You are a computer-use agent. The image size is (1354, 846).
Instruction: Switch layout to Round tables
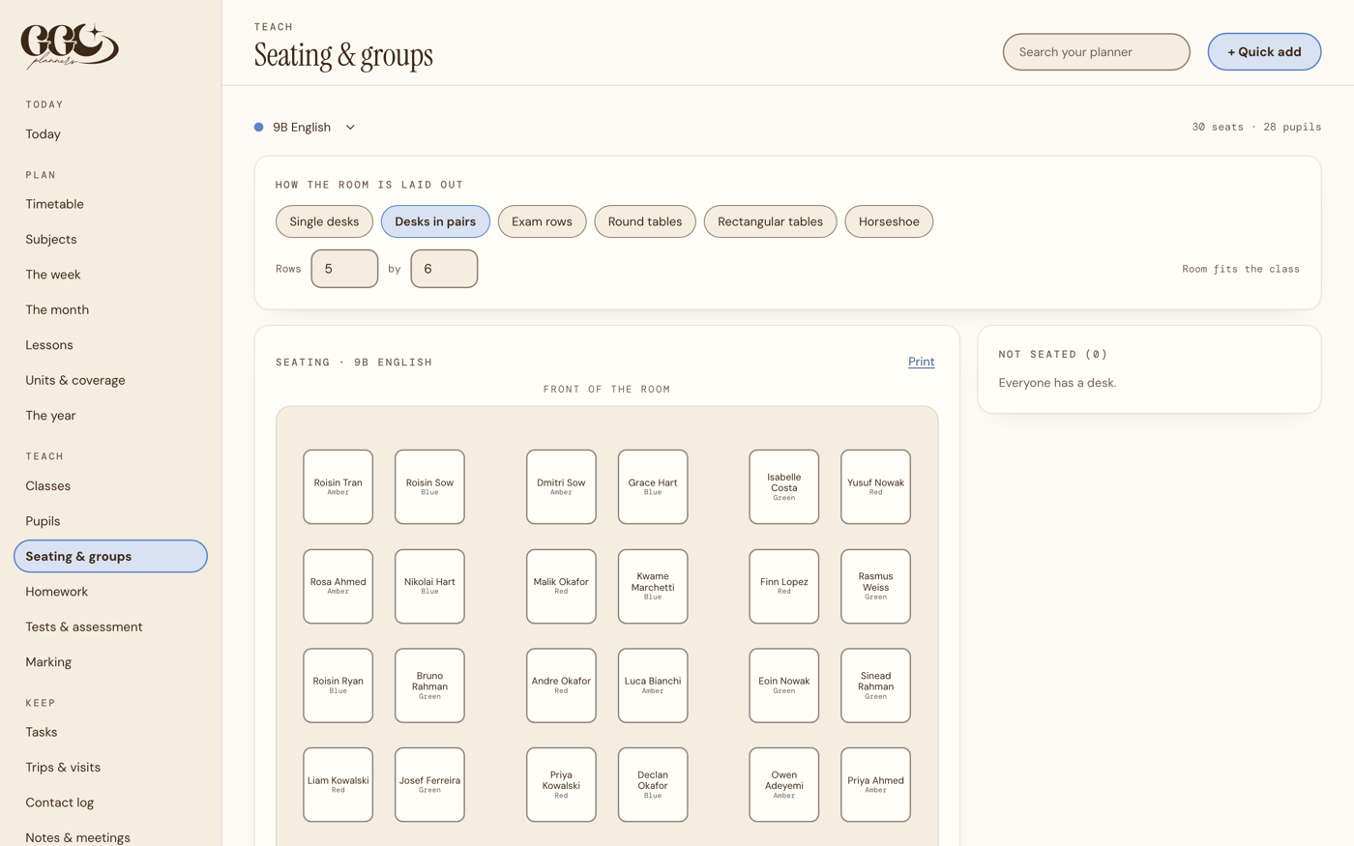tap(645, 221)
